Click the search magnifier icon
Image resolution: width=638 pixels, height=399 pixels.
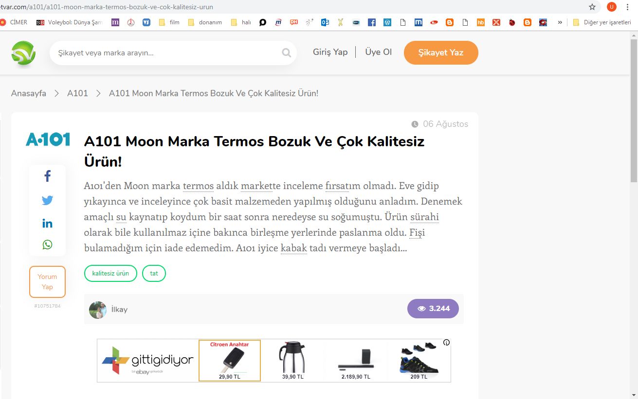287,53
